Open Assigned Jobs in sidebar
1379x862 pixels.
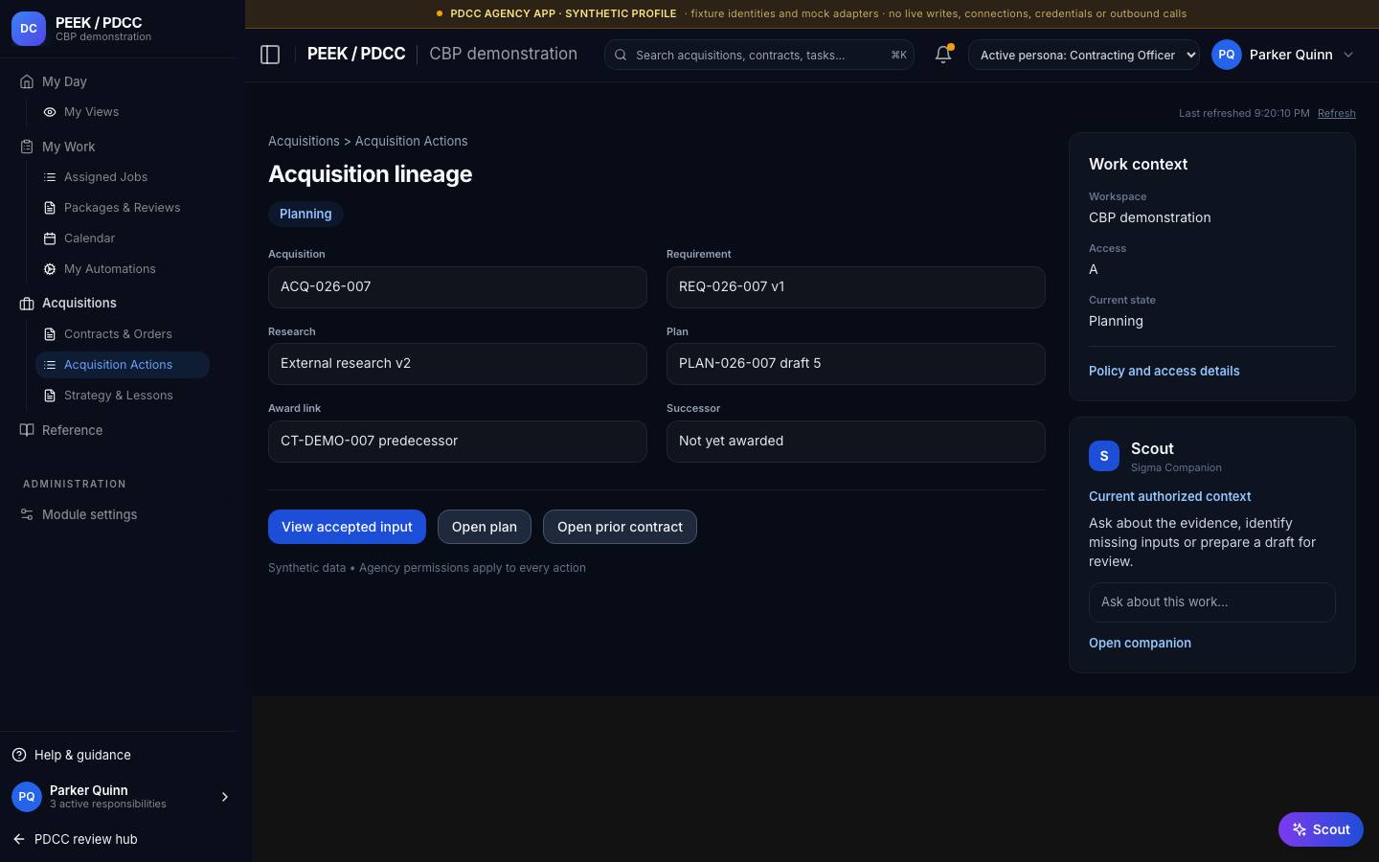pyautogui.click(x=123, y=177)
